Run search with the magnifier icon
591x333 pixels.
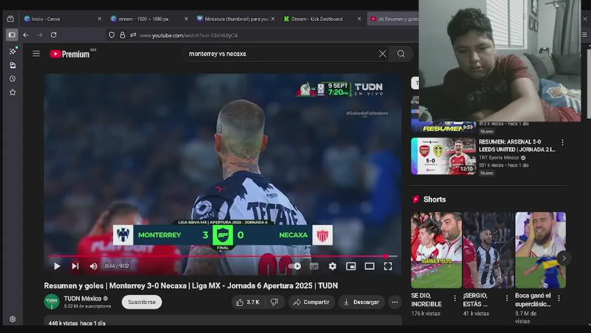tap(401, 54)
